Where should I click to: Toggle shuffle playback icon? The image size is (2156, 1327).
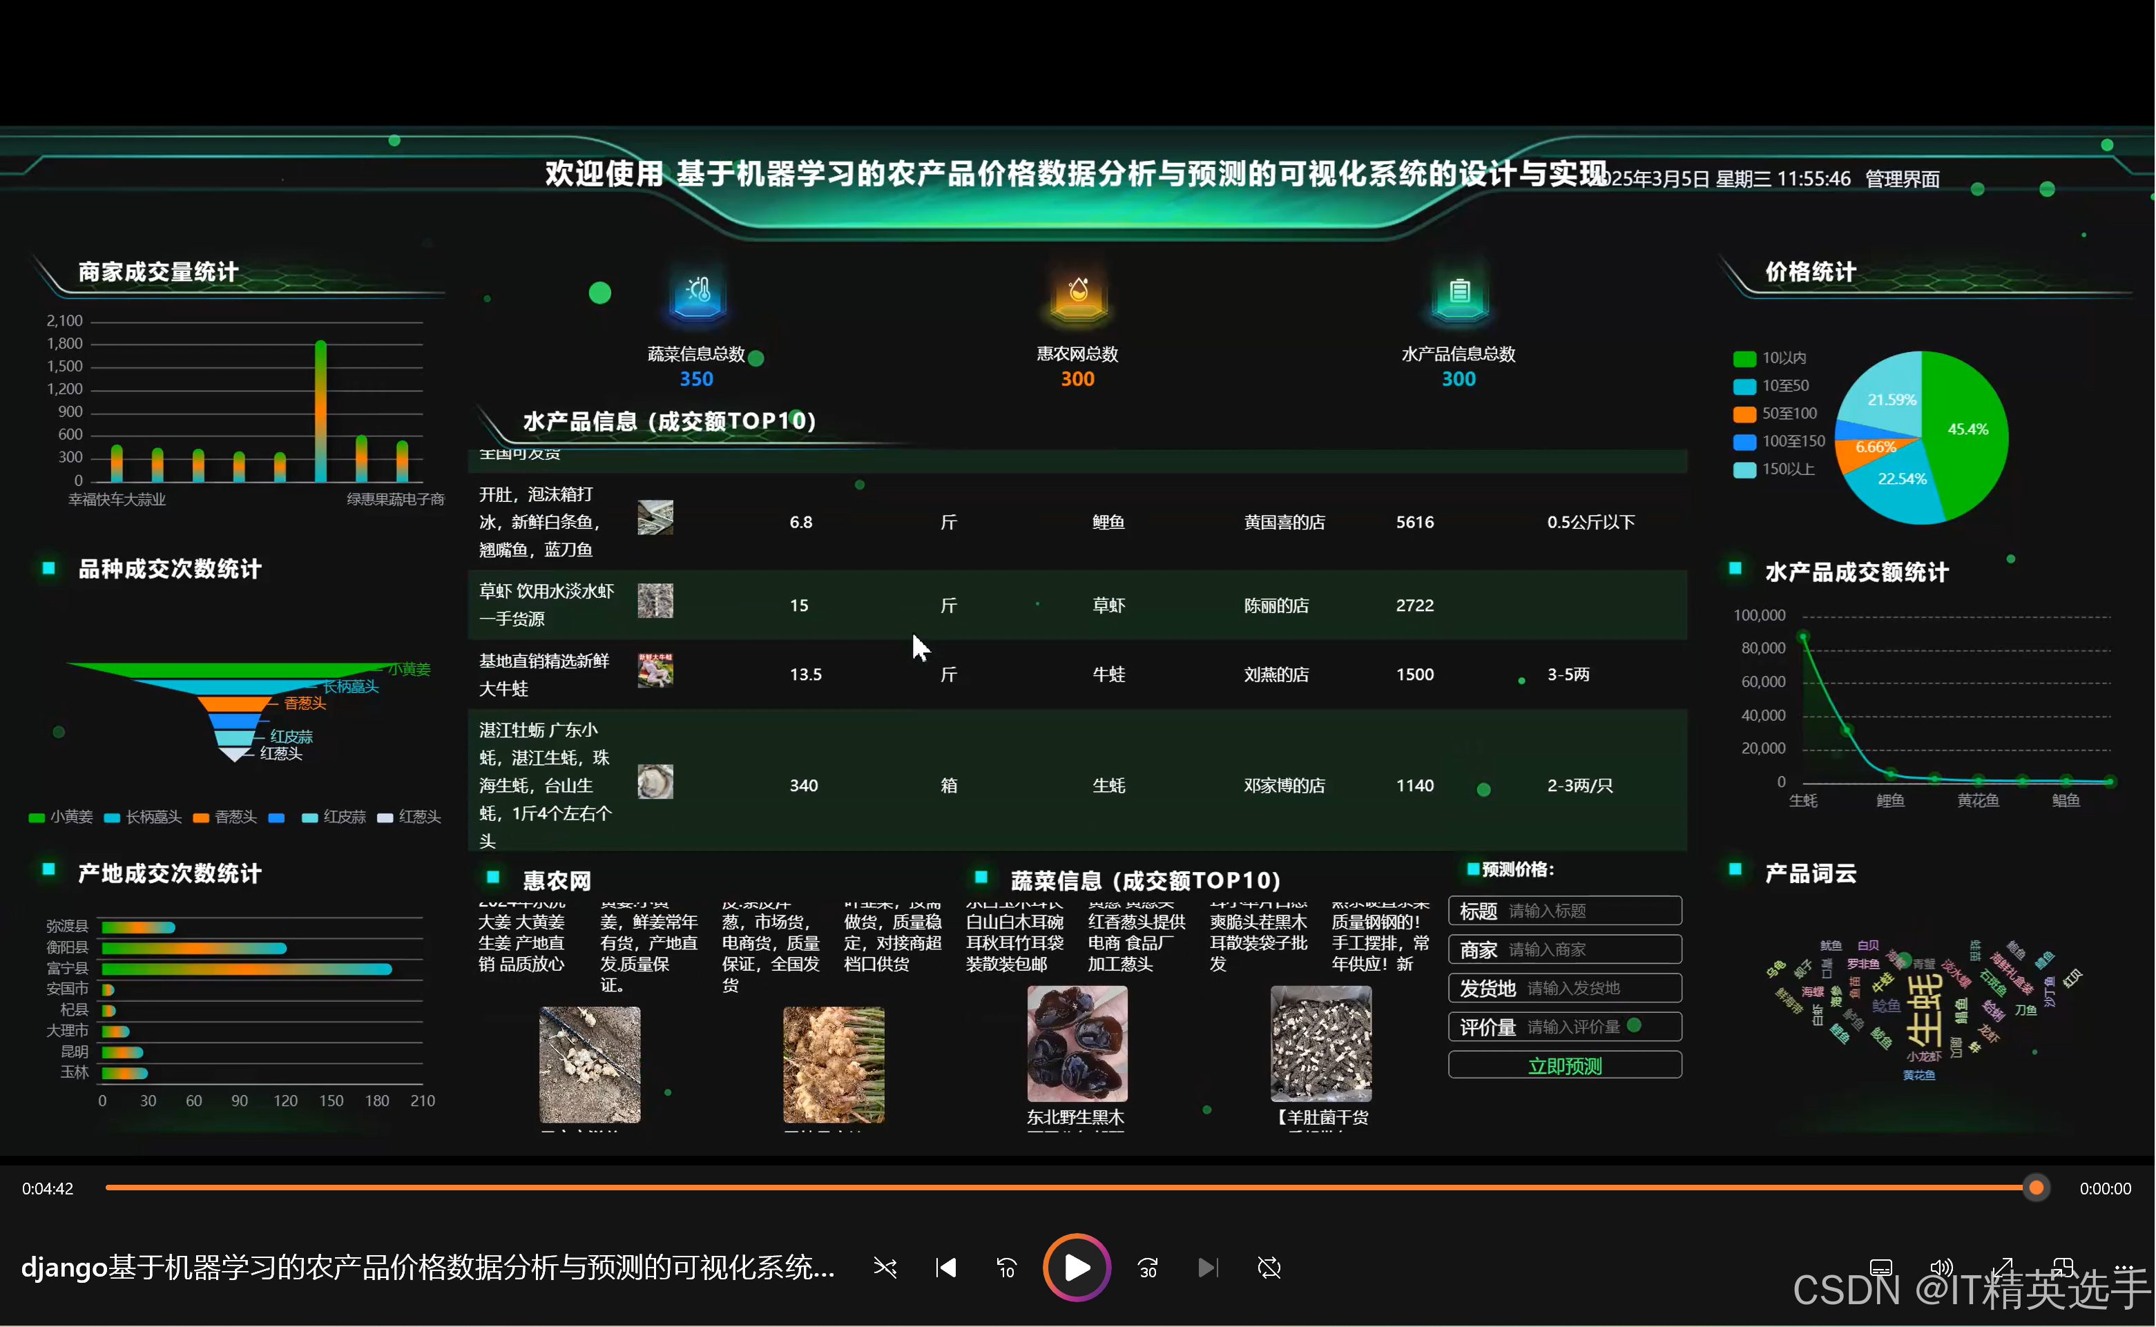click(x=885, y=1268)
